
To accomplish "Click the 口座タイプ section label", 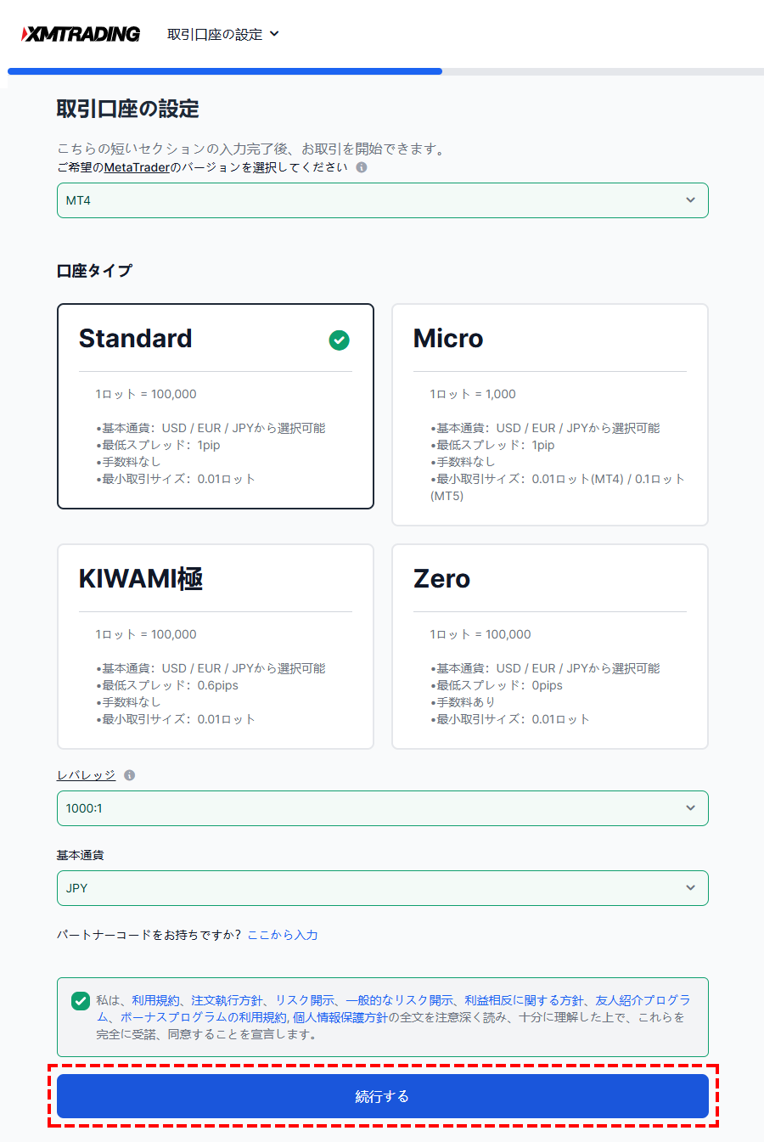I will 94,271.
